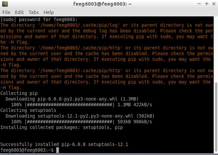The image size is (218, 155).
Task: Click the 'Collecting setuptools' output line
Action: click(x=28, y=110)
